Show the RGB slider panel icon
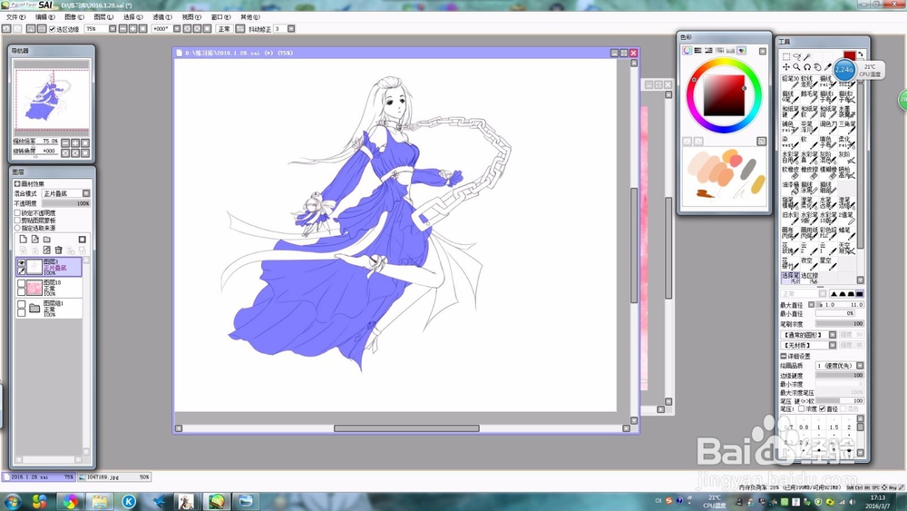The width and height of the screenshot is (907, 511). pos(697,50)
